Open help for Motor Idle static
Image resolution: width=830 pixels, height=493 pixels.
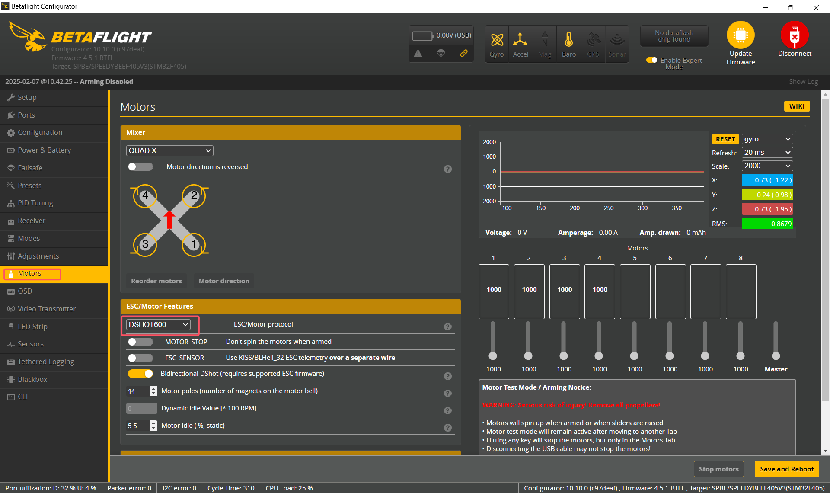pyautogui.click(x=448, y=428)
